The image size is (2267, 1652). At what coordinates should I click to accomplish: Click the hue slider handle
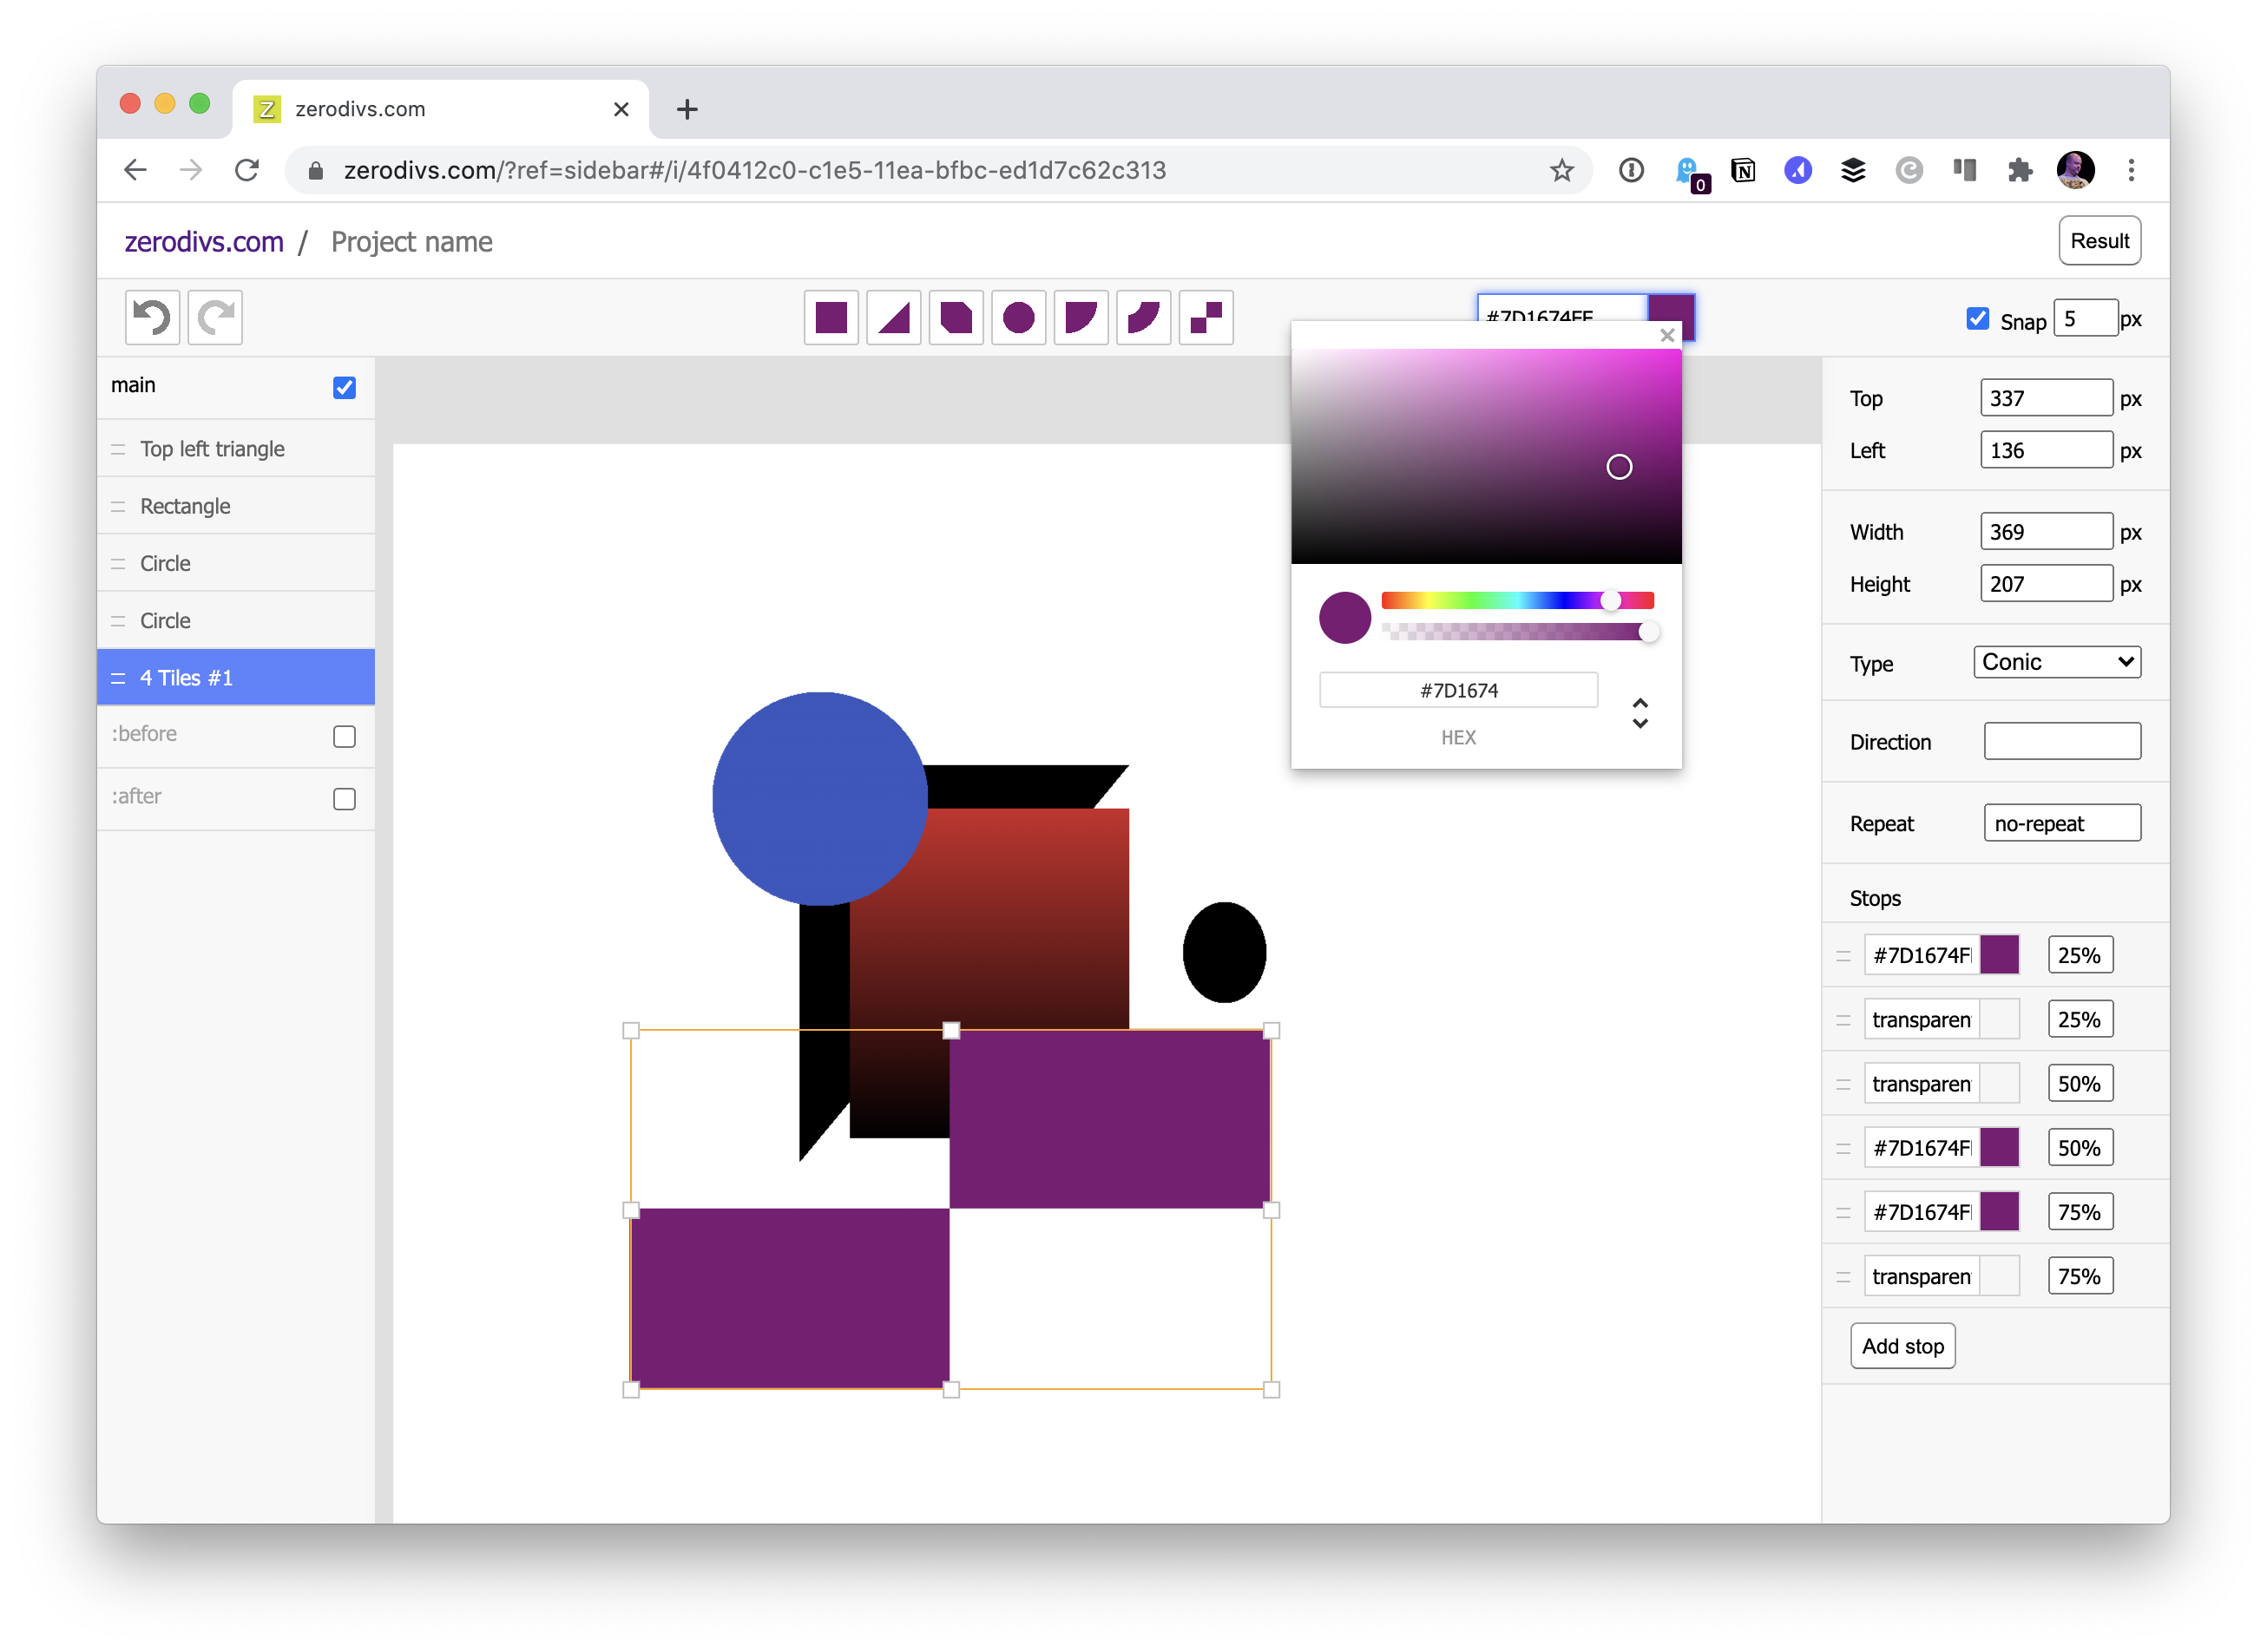tap(1610, 600)
